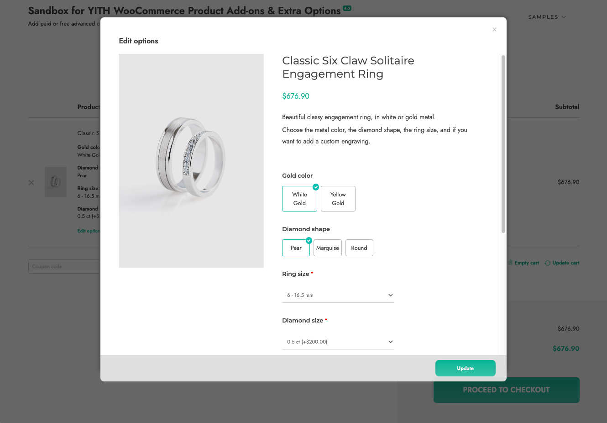Click the Update cart link

566,263
